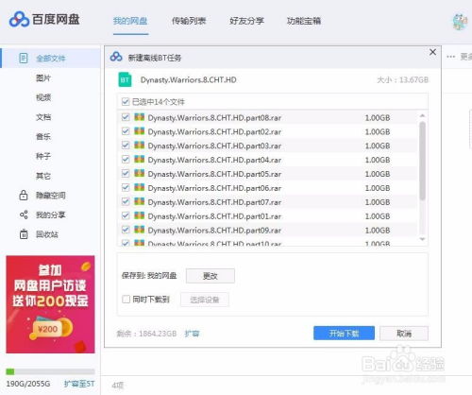The width and height of the screenshot is (472, 395).
Task: Select 全部文件 in the sidebar
Action: [50, 59]
